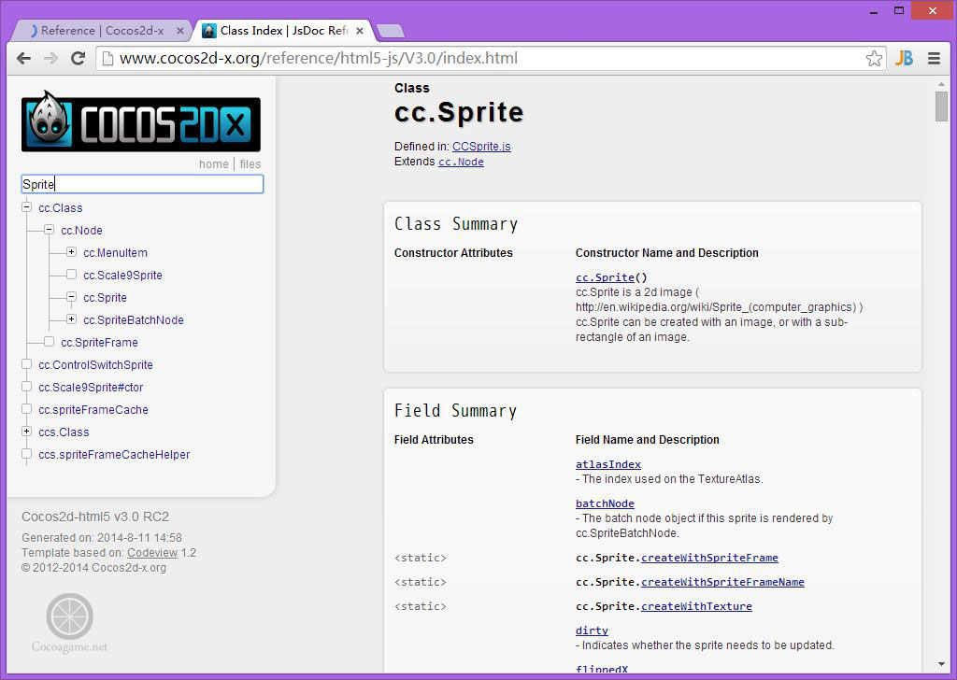
Task: Reload the page with refresh icon
Action: (x=79, y=58)
